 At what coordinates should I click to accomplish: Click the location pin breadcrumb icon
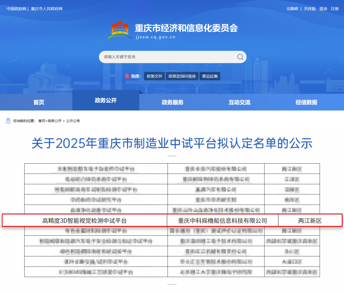point(8,121)
